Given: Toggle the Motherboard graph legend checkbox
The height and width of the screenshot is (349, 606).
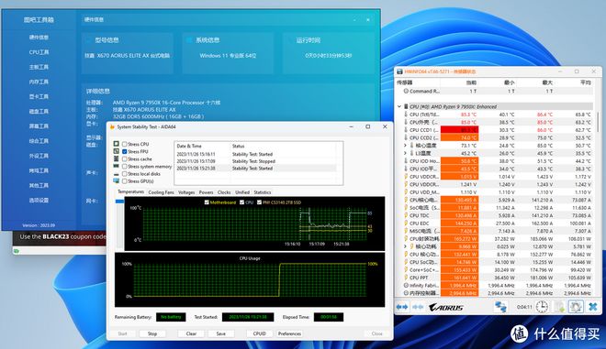Looking at the screenshot, I should [x=207, y=202].
